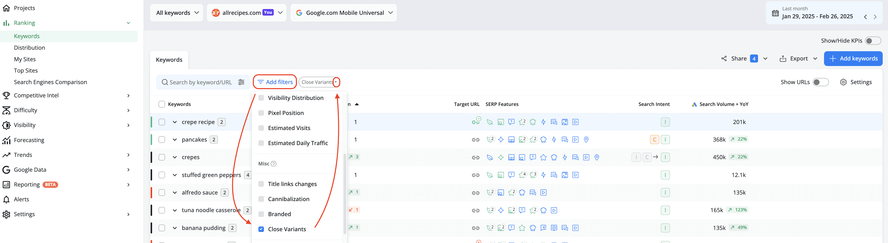The image size is (888, 243).
Task: Open Keywords in the Ranking menu
Action: pyautogui.click(x=26, y=36)
